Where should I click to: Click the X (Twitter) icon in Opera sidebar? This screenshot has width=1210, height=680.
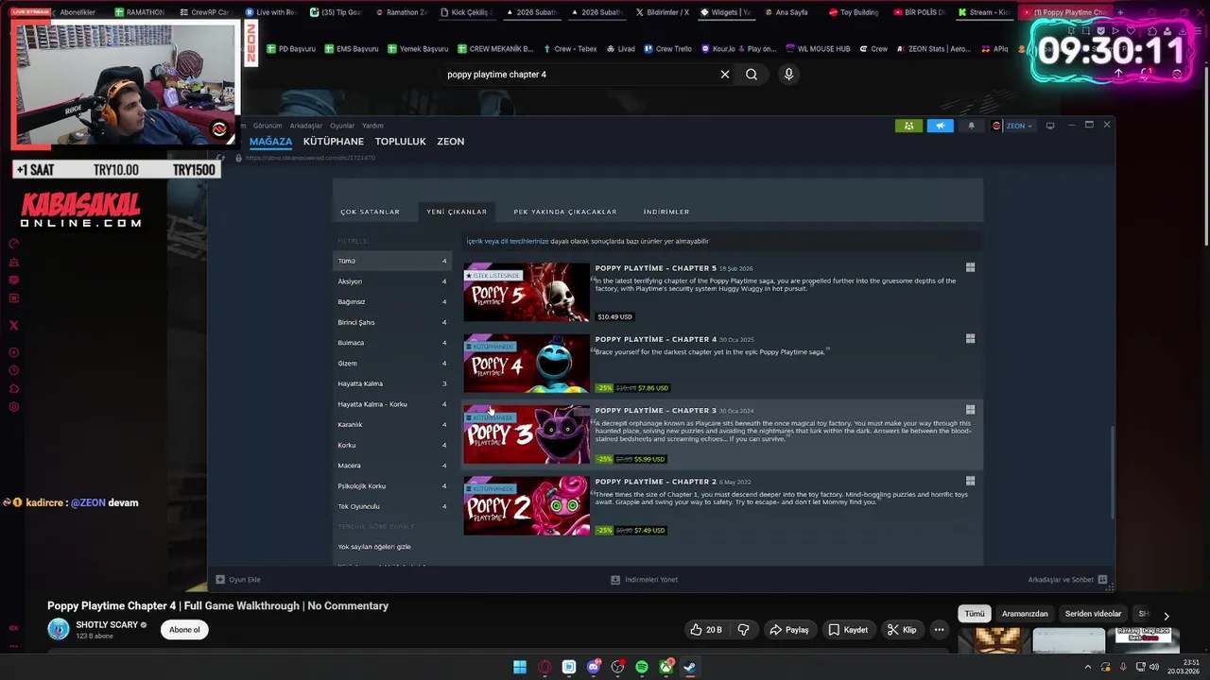[13, 325]
